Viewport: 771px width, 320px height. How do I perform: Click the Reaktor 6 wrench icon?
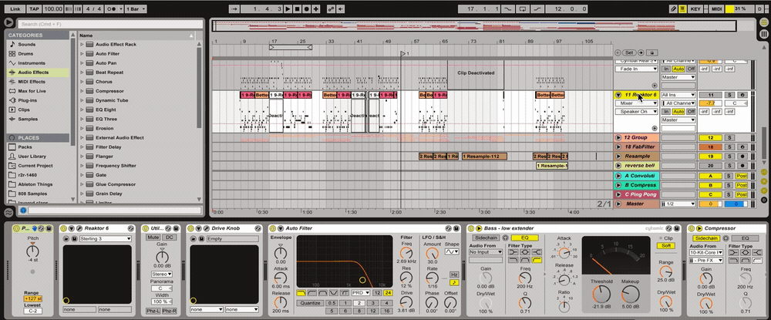pyautogui.click(x=79, y=228)
